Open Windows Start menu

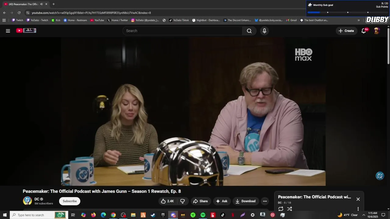(5, 215)
